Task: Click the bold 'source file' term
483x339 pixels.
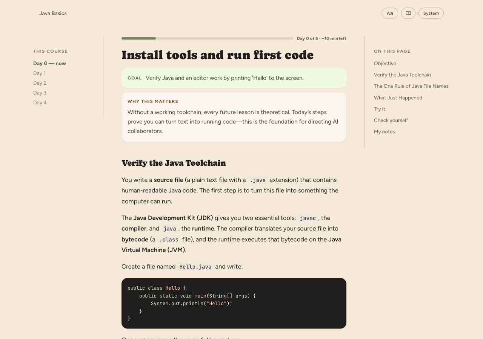Action: coord(169,180)
